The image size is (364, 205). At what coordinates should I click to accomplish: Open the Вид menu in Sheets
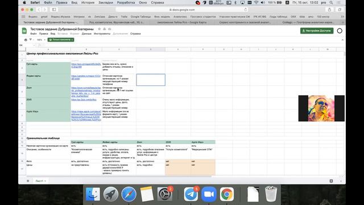tap(53, 34)
